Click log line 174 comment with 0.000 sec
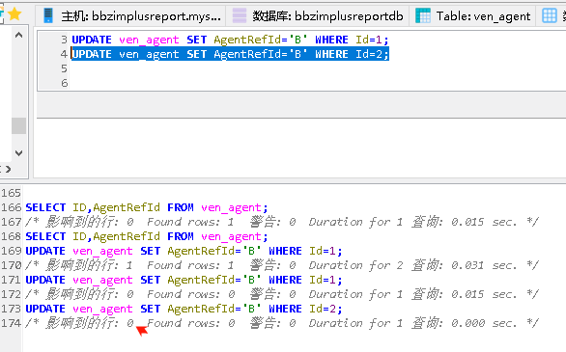Image resolution: width=566 pixels, height=352 pixels. (x=282, y=323)
